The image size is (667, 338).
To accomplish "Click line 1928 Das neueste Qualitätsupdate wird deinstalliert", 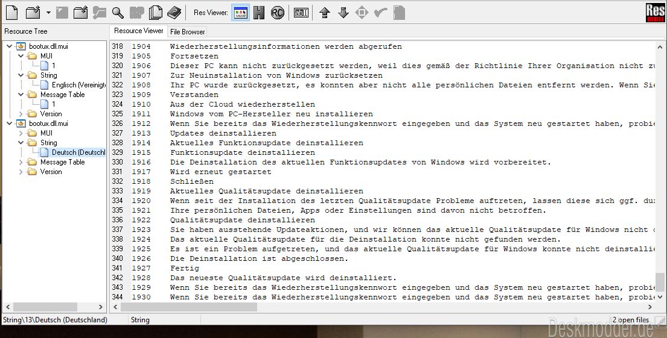I will 283,278.
